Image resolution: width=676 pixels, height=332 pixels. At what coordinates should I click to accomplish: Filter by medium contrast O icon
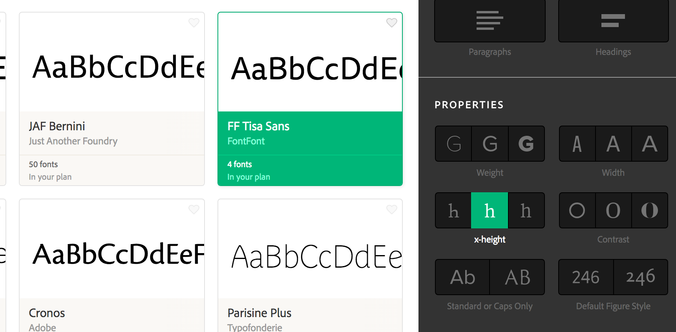(613, 210)
